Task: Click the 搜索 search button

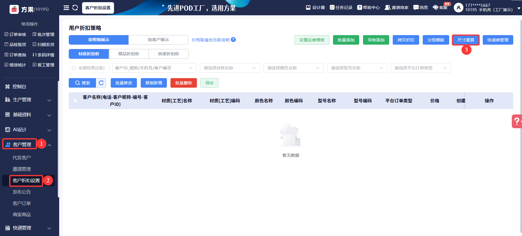Action: click(82, 83)
